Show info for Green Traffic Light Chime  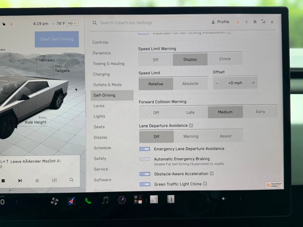pyautogui.click(x=205, y=183)
